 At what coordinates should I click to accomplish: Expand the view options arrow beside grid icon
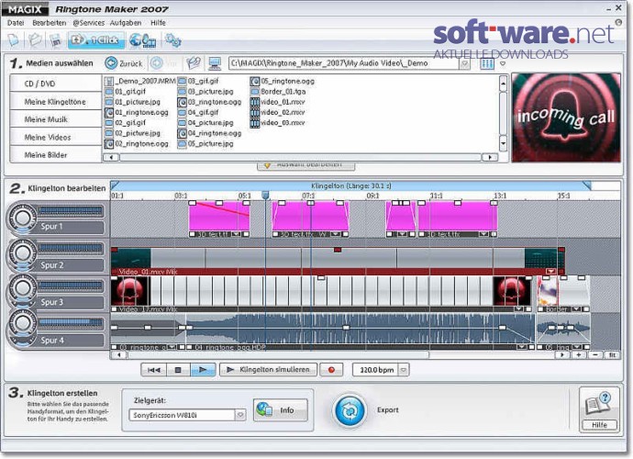[503, 63]
